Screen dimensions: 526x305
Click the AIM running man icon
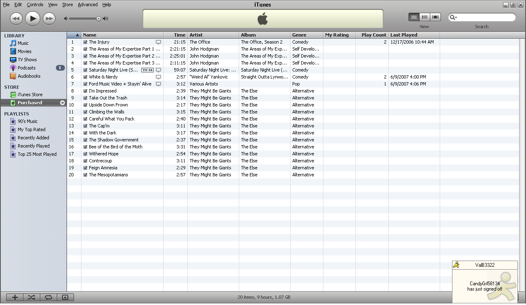(x=456, y=265)
